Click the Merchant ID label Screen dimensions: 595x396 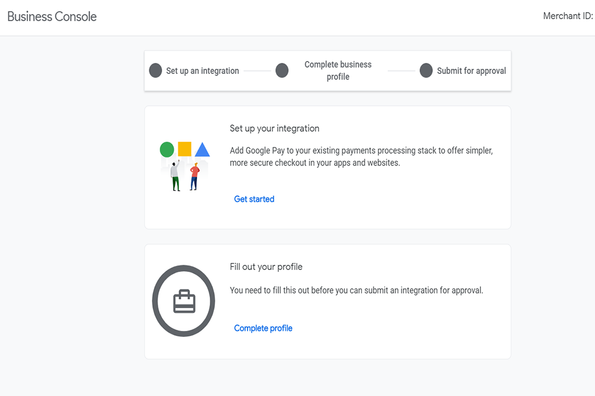pyautogui.click(x=568, y=16)
